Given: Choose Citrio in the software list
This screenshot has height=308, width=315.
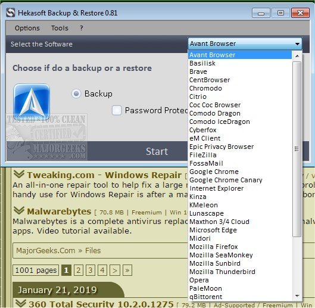Looking at the screenshot, I should [x=240, y=97].
